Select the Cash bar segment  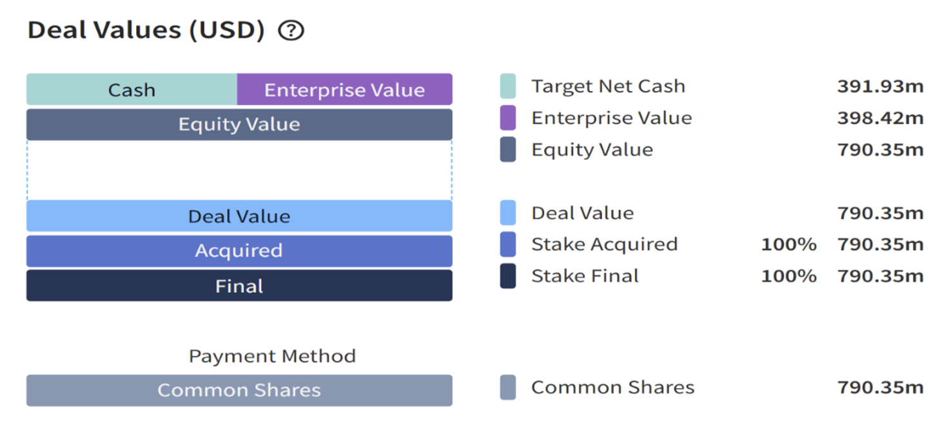(132, 90)
